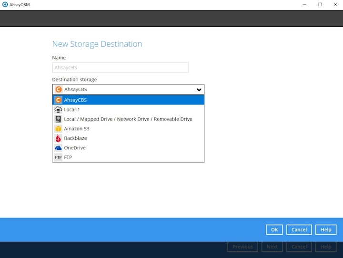Viewport: 343px width, 258px height.
Task: Click the dimmed Previous button
Action: coord(242,247)
